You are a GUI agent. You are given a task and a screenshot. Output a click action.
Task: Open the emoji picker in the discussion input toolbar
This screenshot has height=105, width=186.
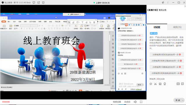[x=151, y=84]
